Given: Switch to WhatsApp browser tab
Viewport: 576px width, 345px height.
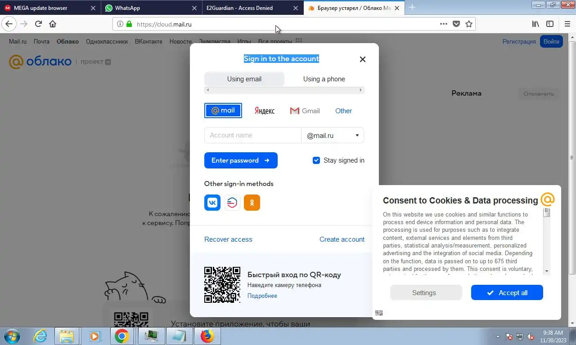Looking at the screenshot, I should click(146, 8).
